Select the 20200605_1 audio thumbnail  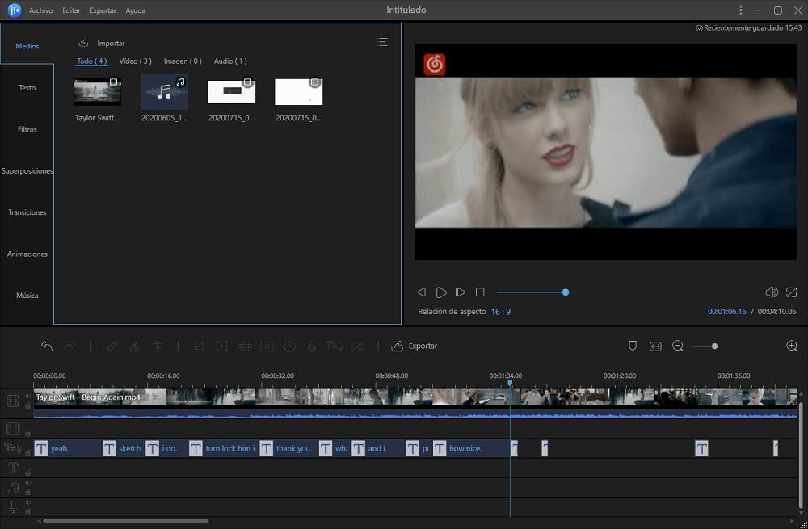click(164, 92)
